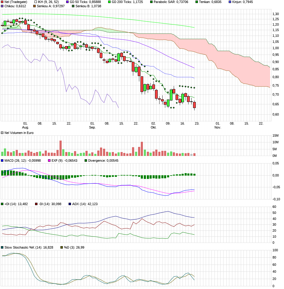Click the purple GD 50 Ticks legend swatch

coord(67,2)
